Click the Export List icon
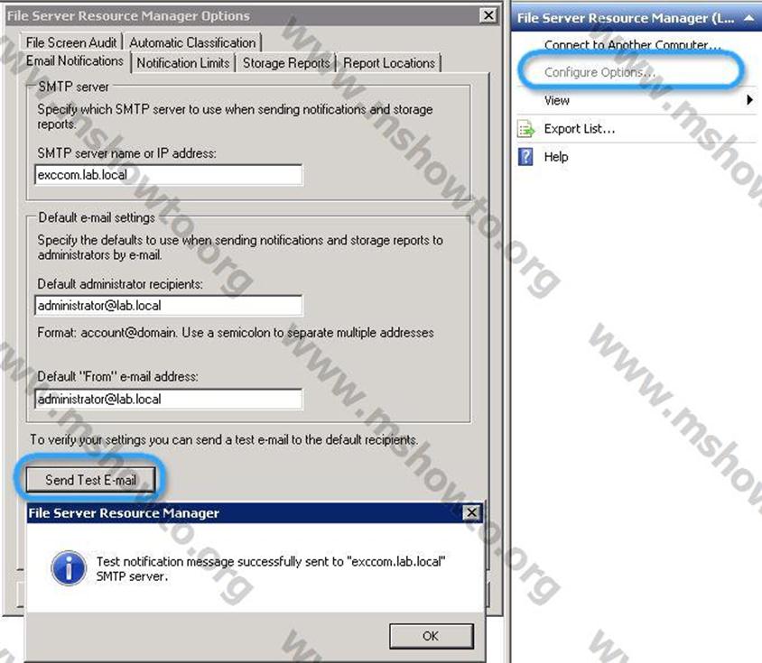Image resolution: width=762 pixels, height=663 pixels. point(525,129)
